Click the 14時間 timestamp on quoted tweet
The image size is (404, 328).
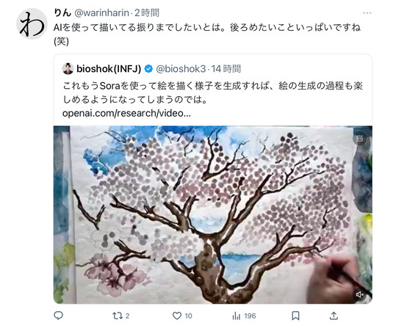click(226, 69)
